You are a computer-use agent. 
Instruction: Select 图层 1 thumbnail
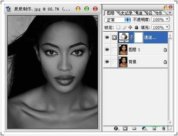pos(123,50)
